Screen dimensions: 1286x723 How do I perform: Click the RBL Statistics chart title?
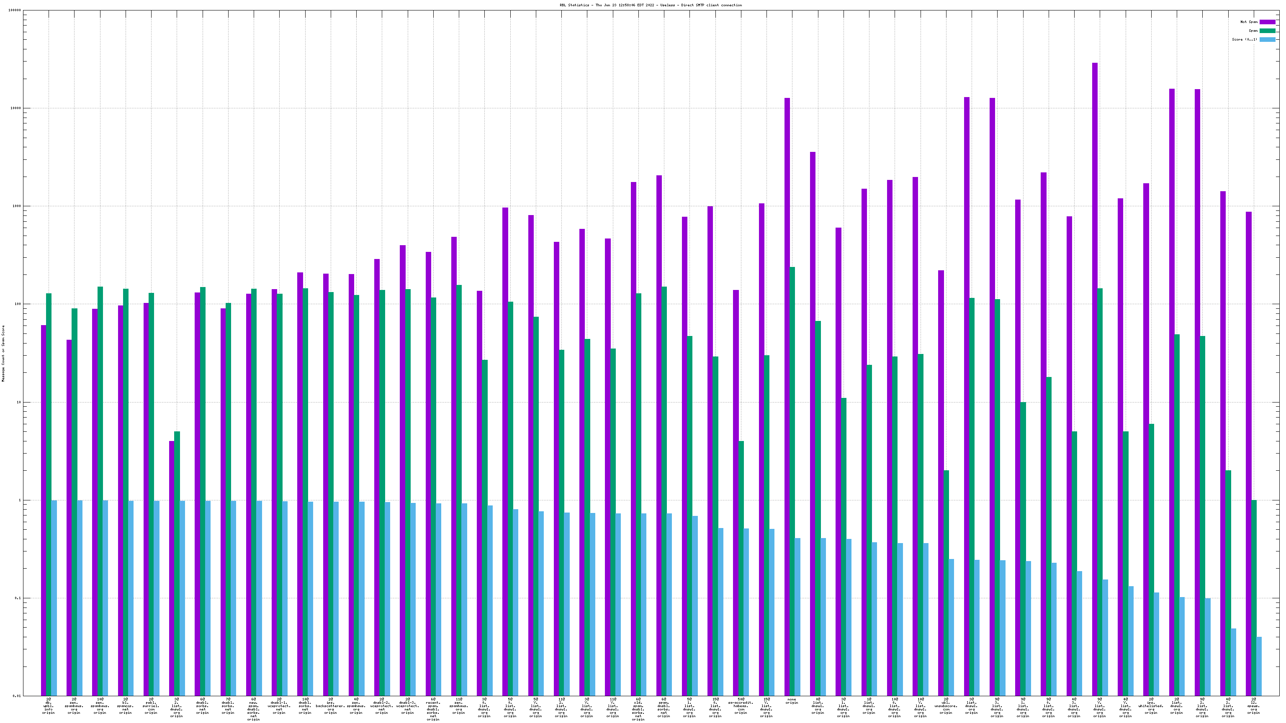click(651, 5)
